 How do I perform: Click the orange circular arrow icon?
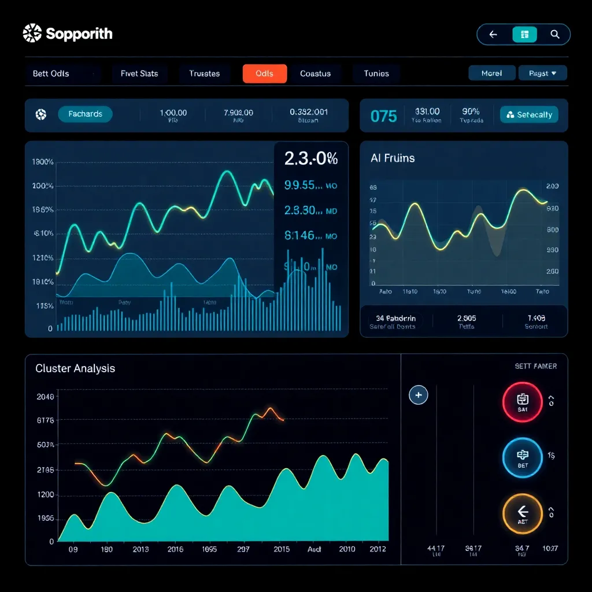click(x=522, y=513)
